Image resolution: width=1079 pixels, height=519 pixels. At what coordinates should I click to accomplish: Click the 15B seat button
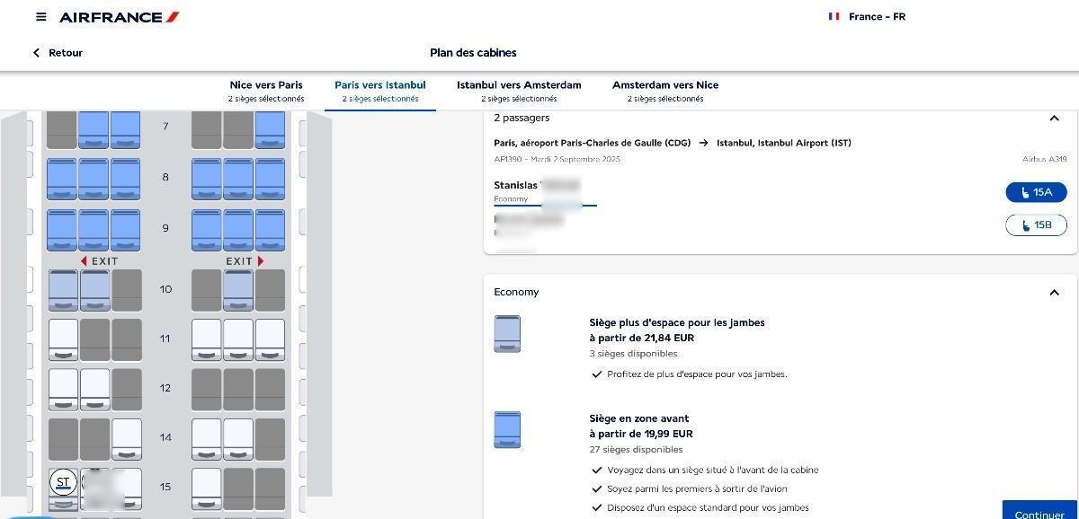pyautogui.click(x=1036, y=224)
